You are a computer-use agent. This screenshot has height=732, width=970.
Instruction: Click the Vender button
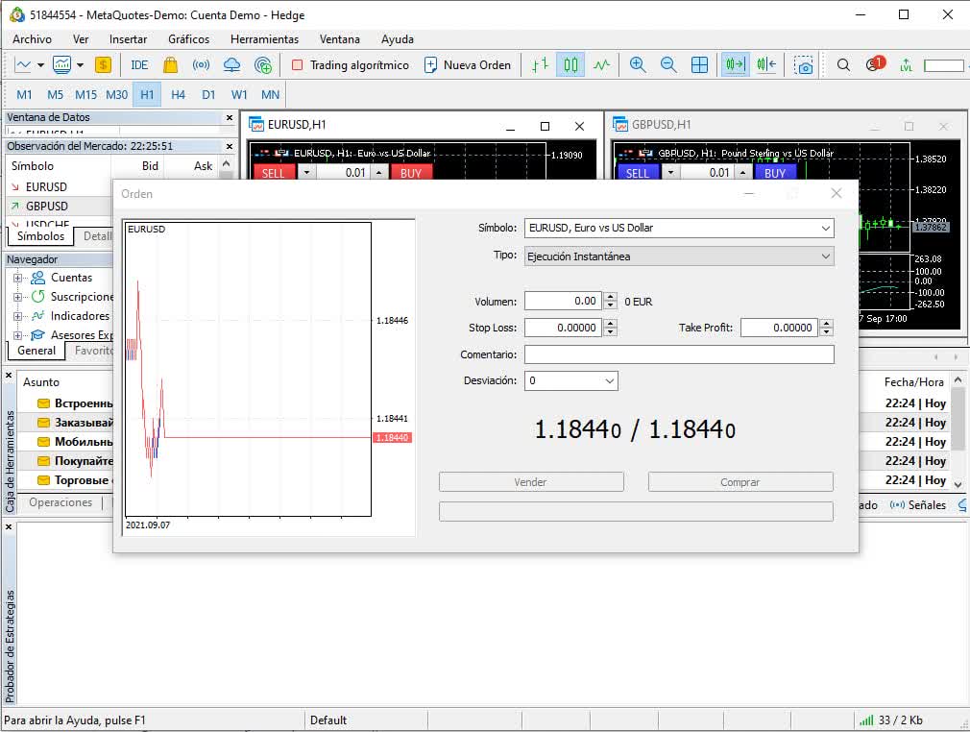[531, 482]
